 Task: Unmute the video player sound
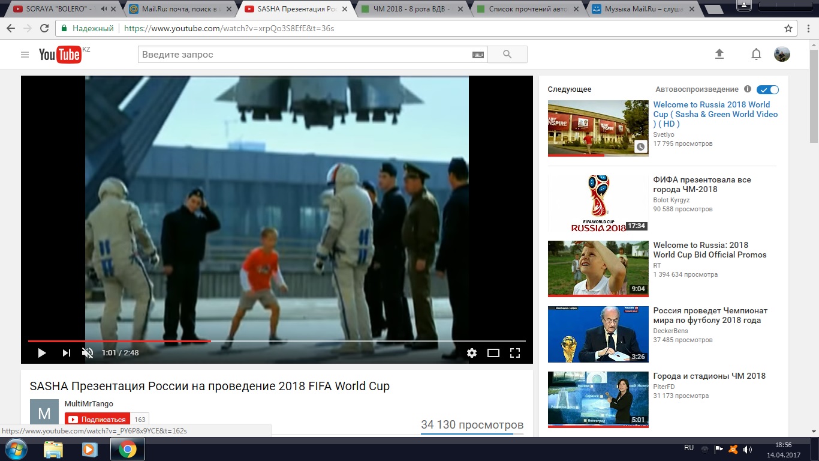pos(88,353)
